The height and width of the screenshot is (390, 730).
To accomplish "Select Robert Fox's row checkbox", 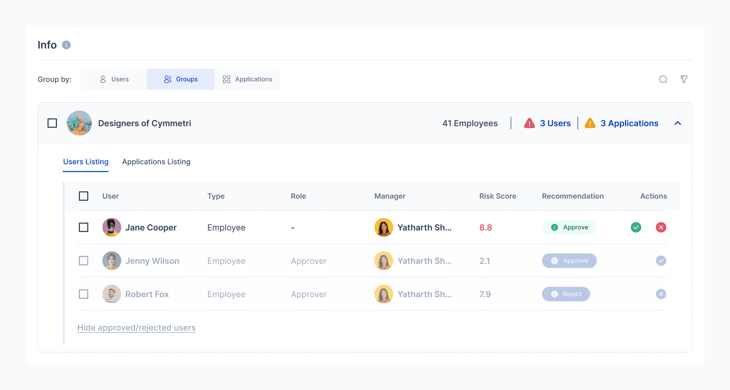I will [83, 294].
